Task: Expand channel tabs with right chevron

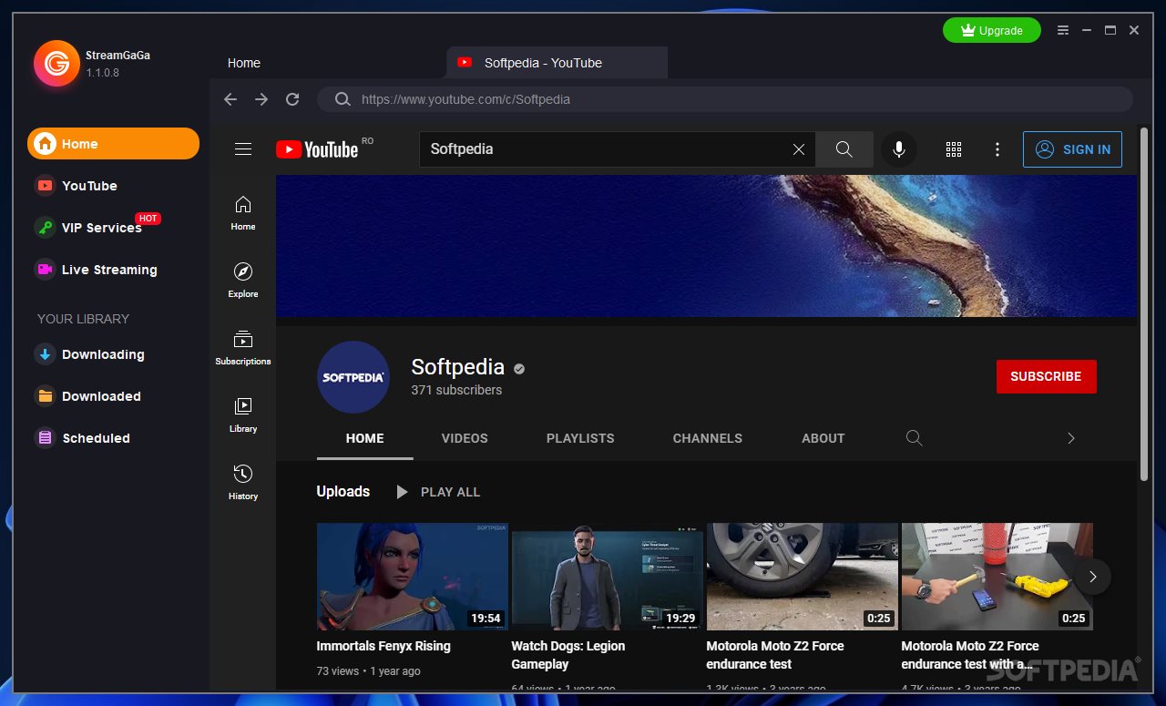Action: click(x=1071, y=438)
